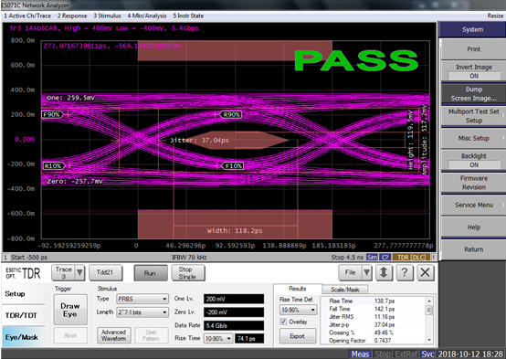Screen dimensions: 506x359
Task: Click the Advanced Waveform button
Action: (x=114, y=335)
